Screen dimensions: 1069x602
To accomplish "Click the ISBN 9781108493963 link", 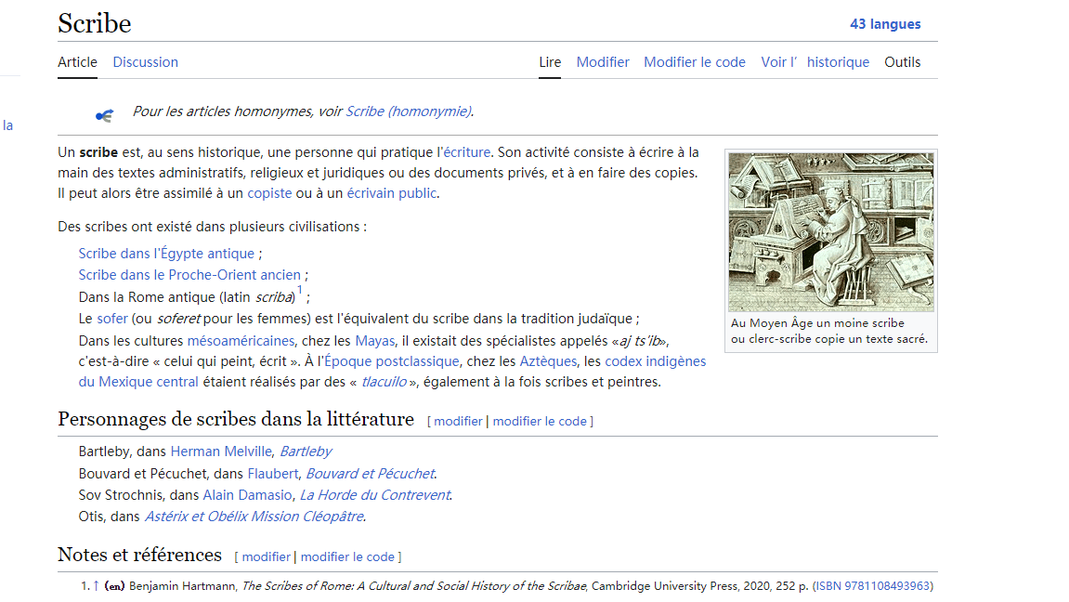I will click(873, 586).
